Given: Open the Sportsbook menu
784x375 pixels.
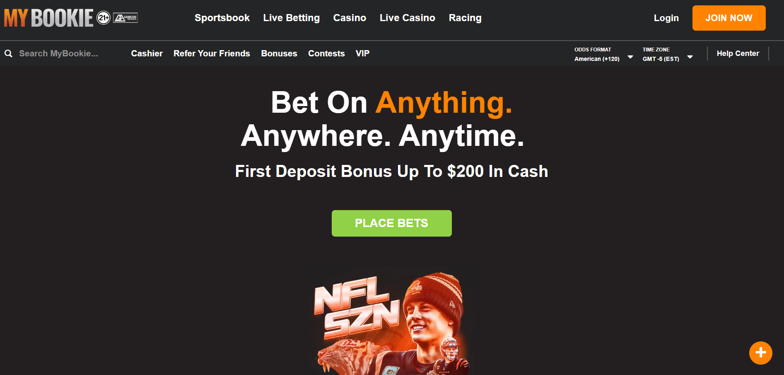Looking at the screenshot, I should pos(222,18).
